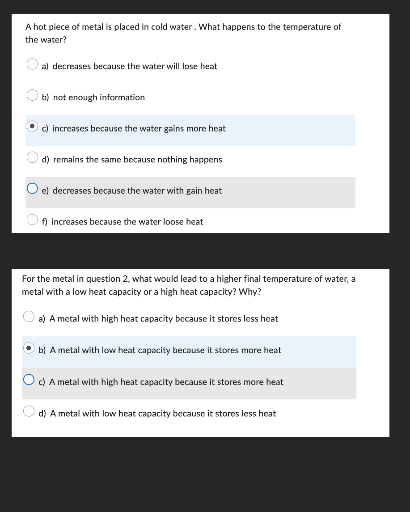Click the second question's text about heat capacity
This screenshot has width=410, height=512.
pos(189,285)
